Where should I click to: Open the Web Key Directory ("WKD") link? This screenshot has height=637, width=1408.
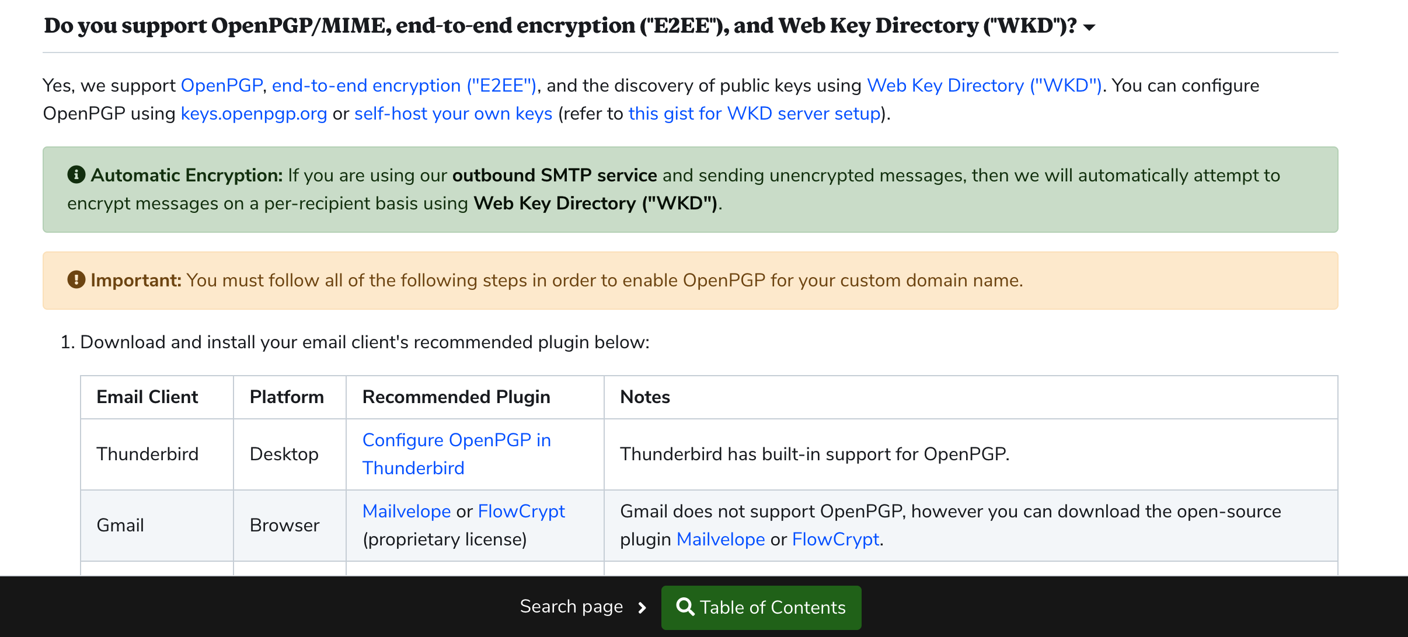click(x=984, y=85)
